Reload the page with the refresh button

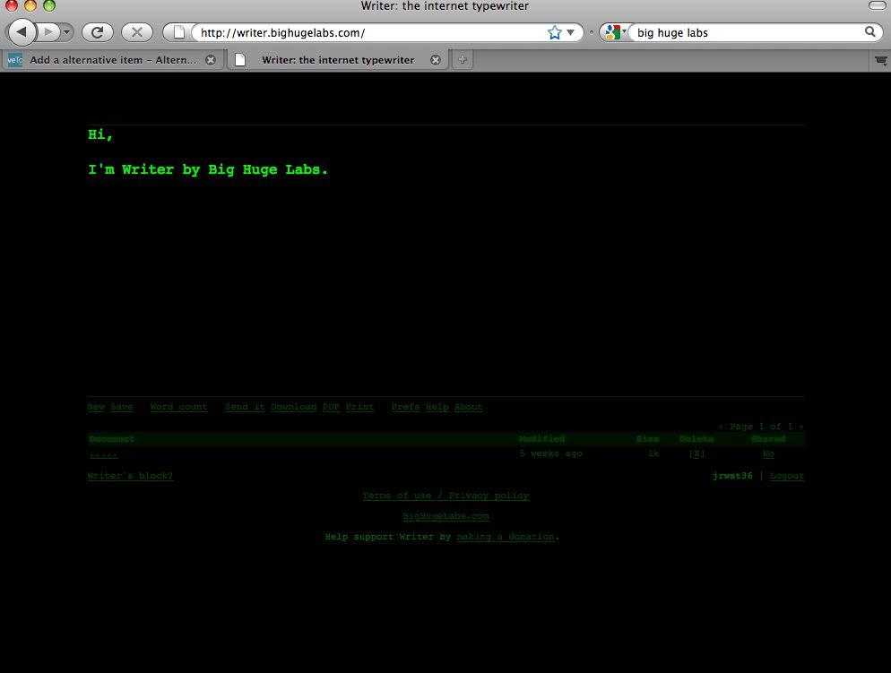coord(97,32)
